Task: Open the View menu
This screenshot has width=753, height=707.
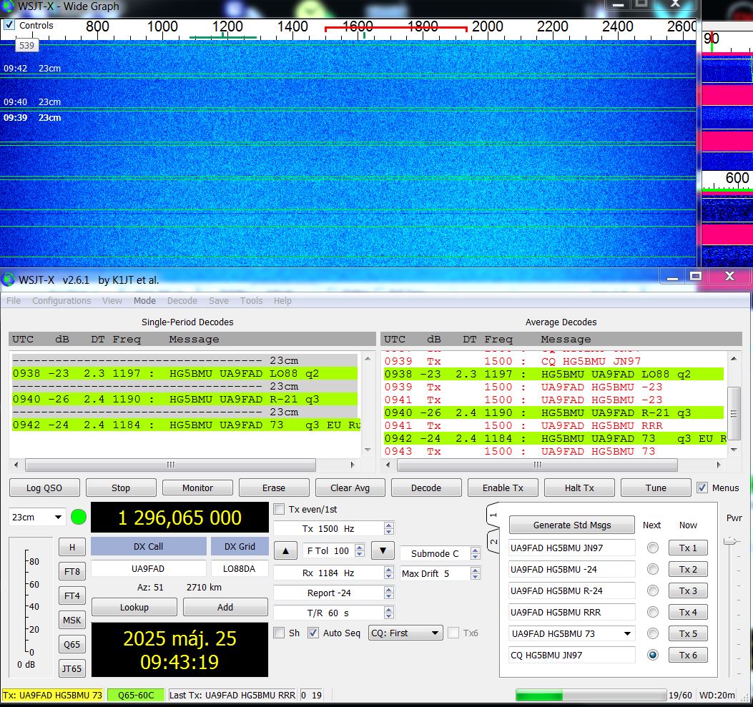Action: (112, 300)
